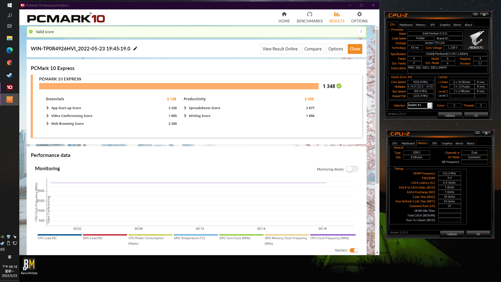Open the OPTIONS section
The height and width of the screenshot is (282, 501).
pyautogui.click(x=359, y=17)
